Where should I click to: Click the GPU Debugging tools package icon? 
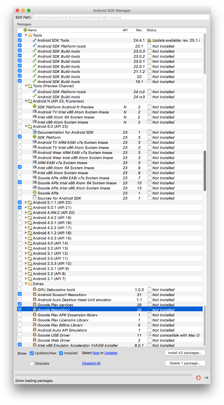pyautogui.click(x=35, y=290)
